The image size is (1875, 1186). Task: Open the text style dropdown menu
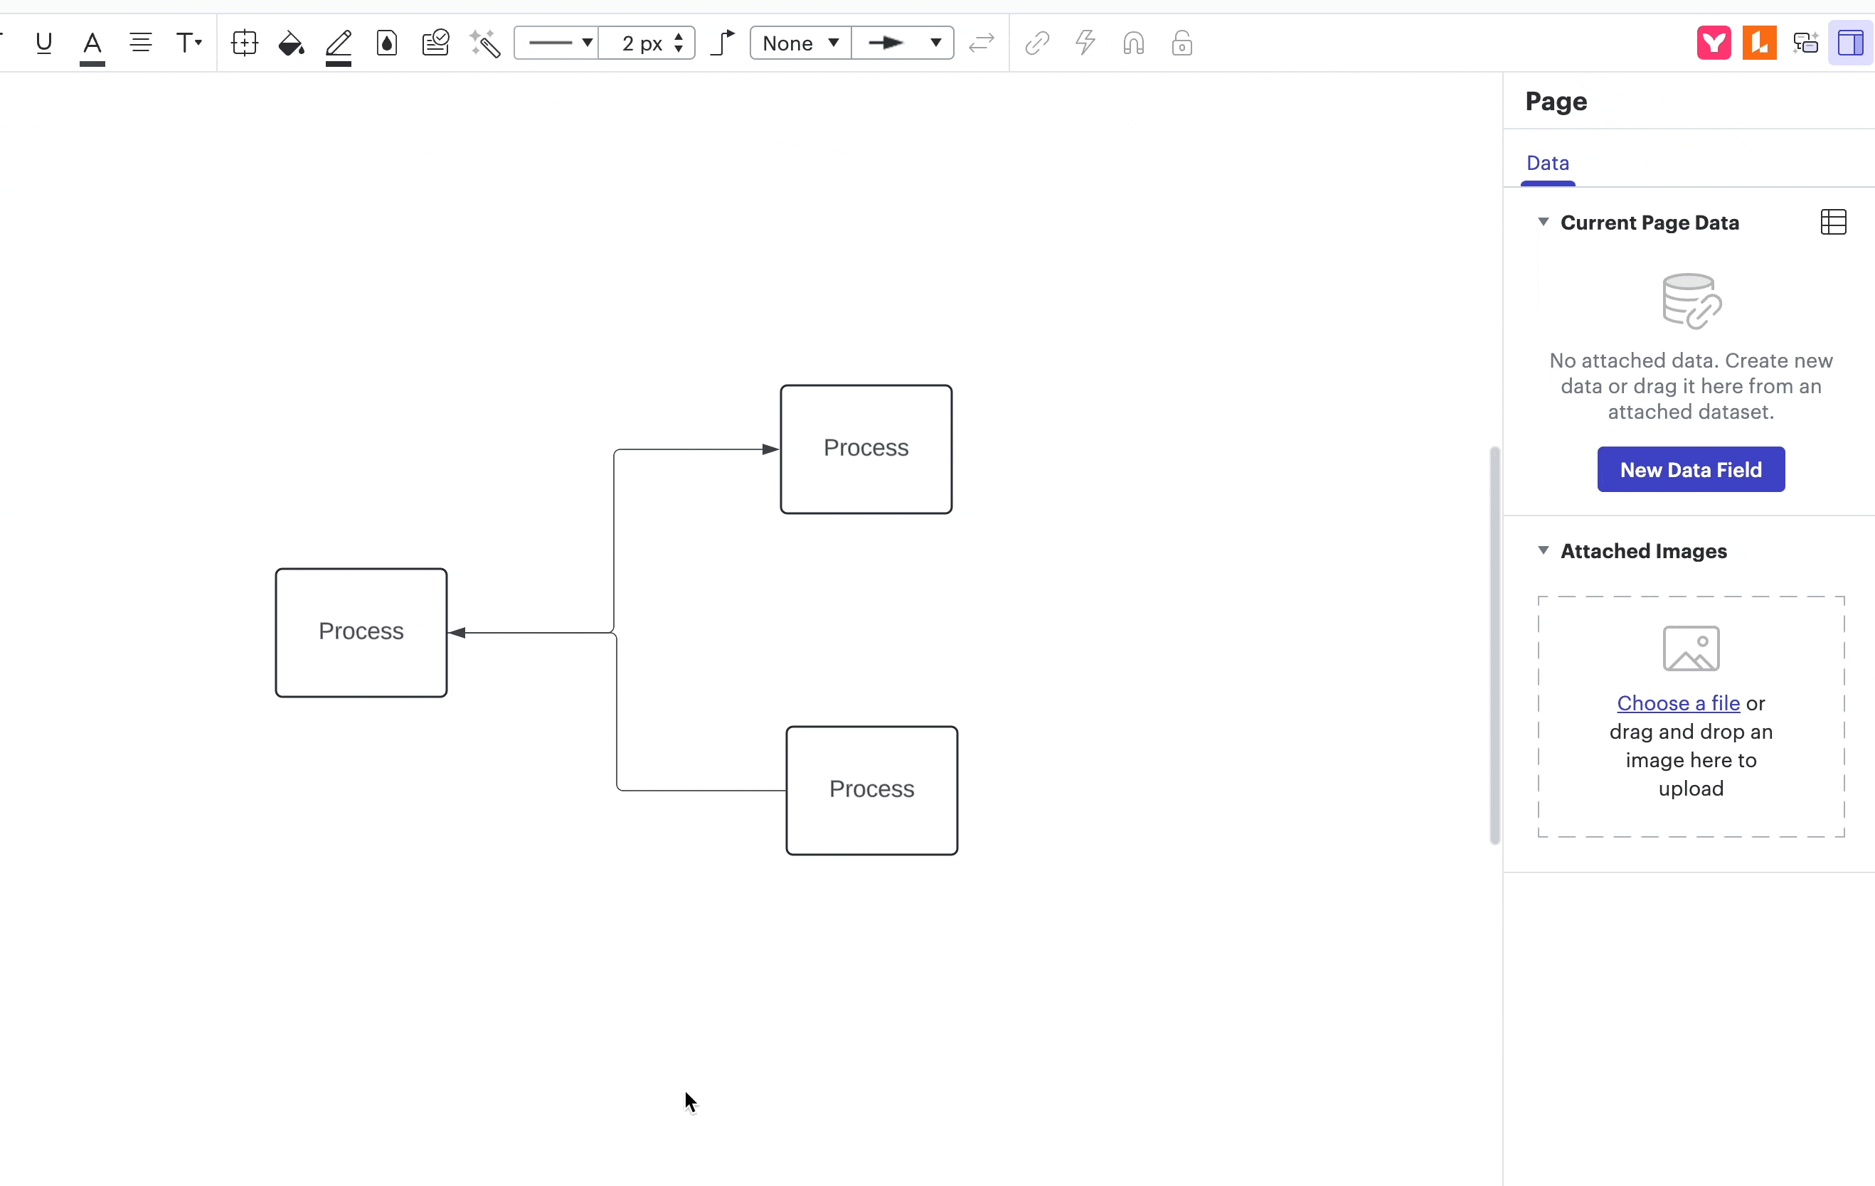tap(189, 43)
